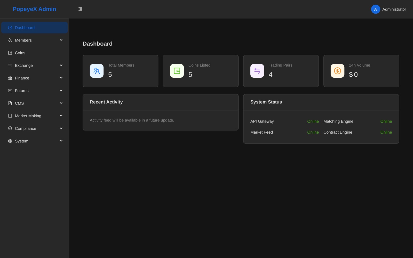Click the Compliance shield icon in sidebar
This screenshot has width=413, height=258.
click(x=10, y=128)
